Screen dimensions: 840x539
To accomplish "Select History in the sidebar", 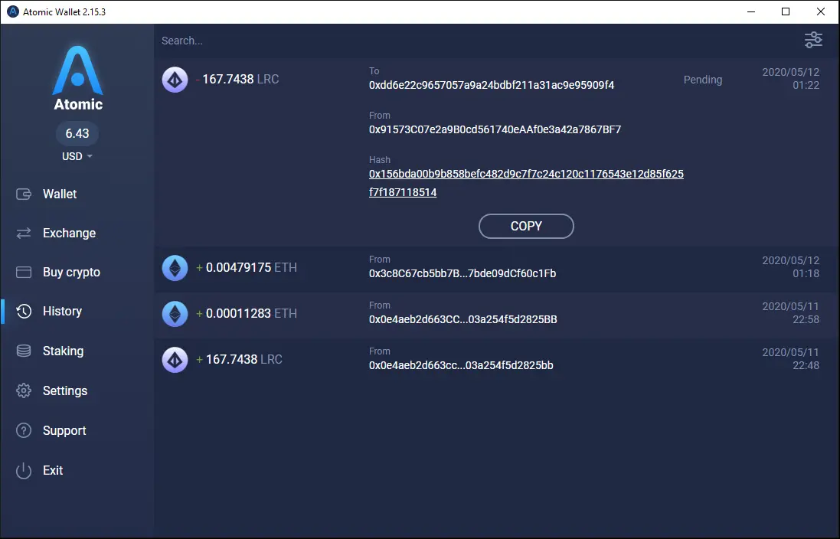I will click(62, 312).
